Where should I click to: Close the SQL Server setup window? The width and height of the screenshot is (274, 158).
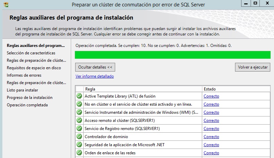pos(267,3)
